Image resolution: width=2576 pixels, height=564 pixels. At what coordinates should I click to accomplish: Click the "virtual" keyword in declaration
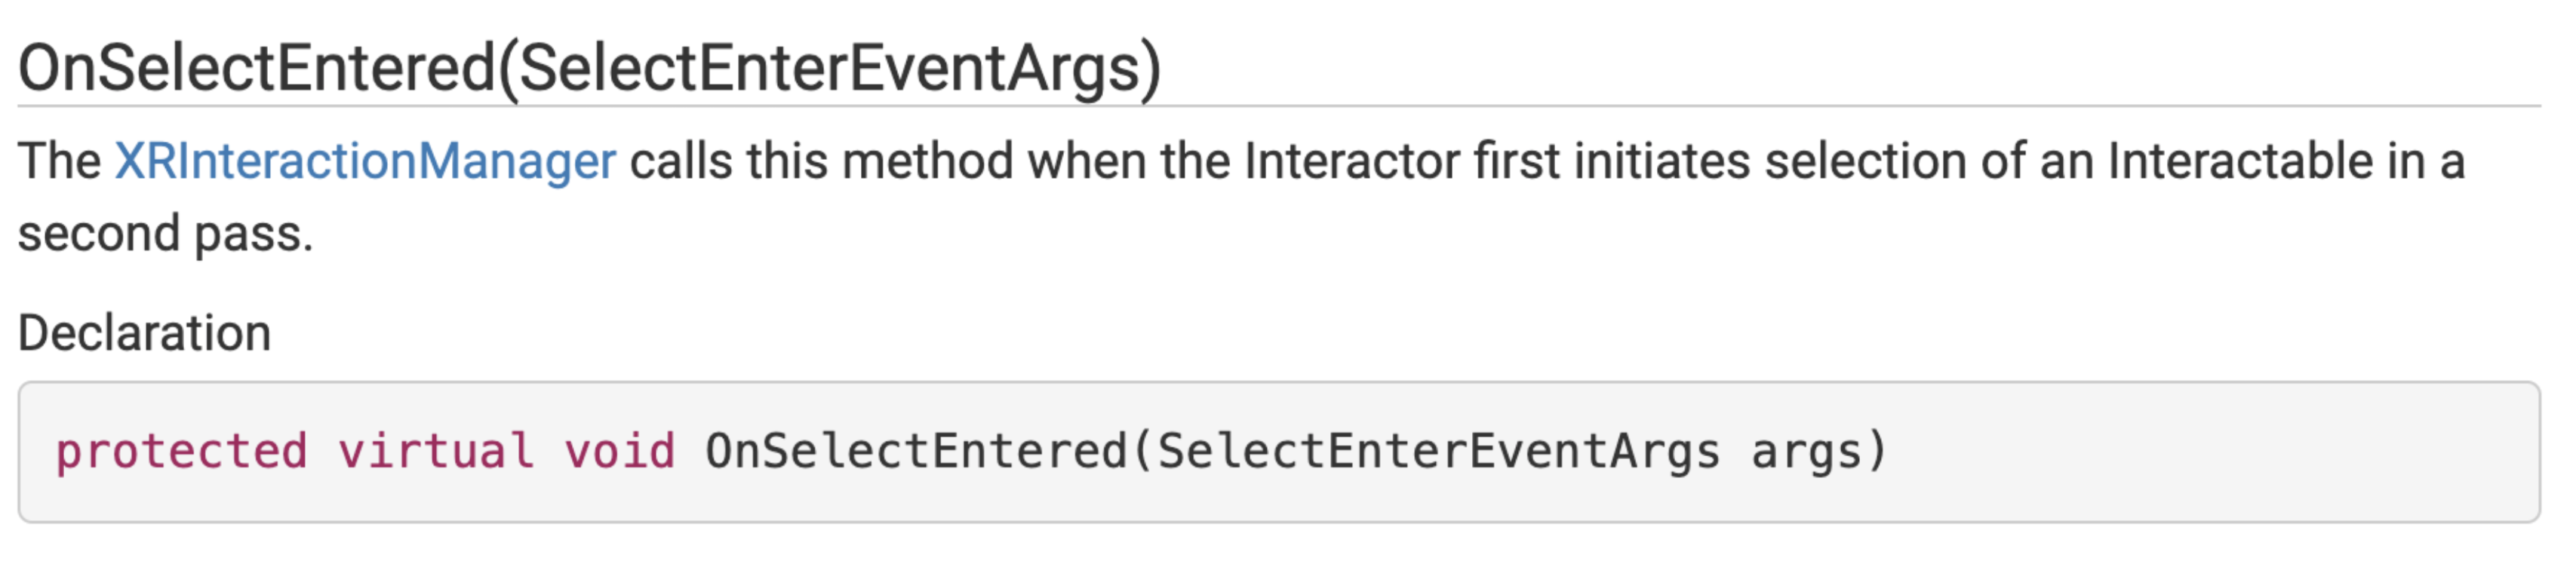pos(435,451)
